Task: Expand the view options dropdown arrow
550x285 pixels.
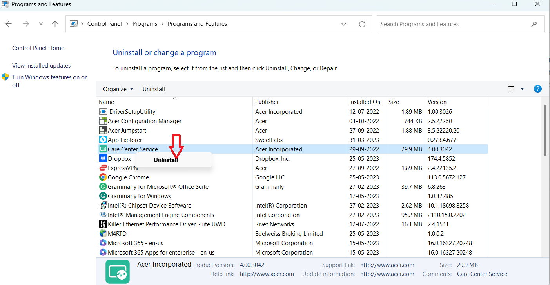Action: (522, 89)
